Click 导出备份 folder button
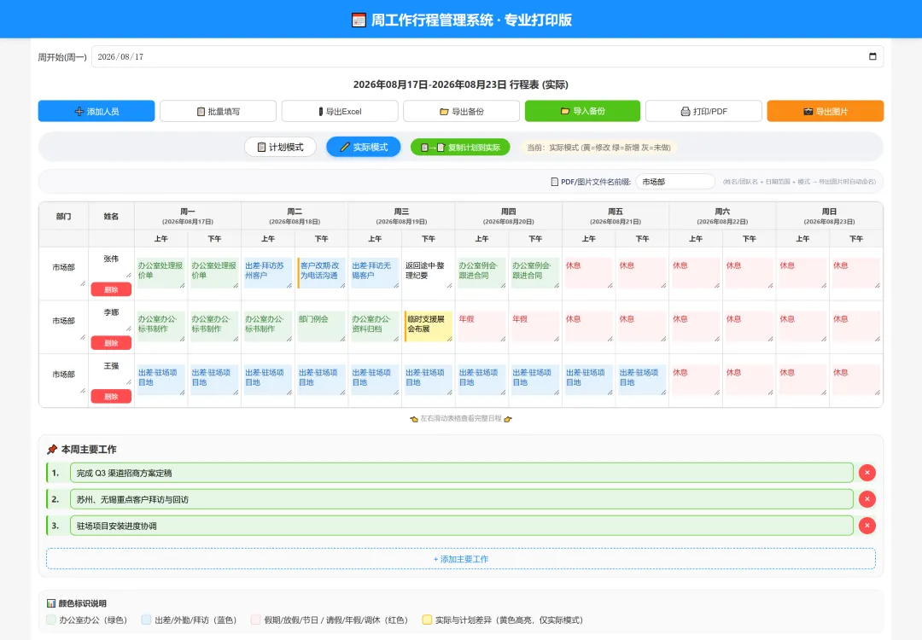The height and width of the screenshot is (640, 922). (x=461, y=111)
